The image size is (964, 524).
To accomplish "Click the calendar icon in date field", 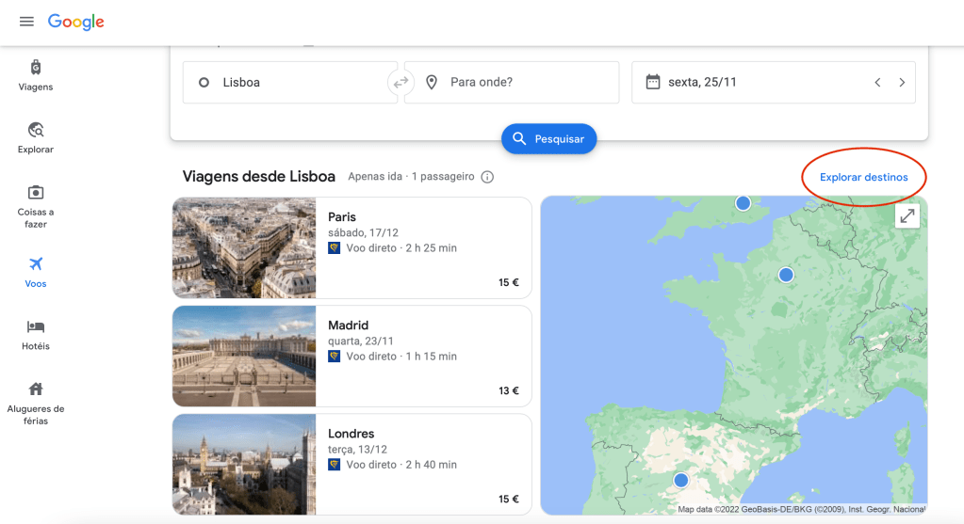I will pyautogui.click(x=652, y=83).
